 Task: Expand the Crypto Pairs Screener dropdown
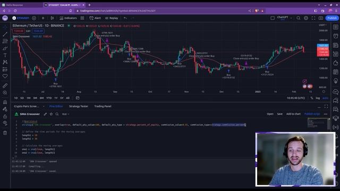click(44, 106)
